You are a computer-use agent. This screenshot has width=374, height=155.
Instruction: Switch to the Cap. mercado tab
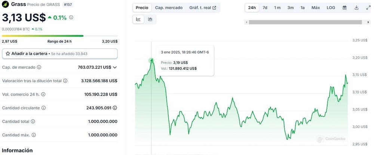[169, 7]
